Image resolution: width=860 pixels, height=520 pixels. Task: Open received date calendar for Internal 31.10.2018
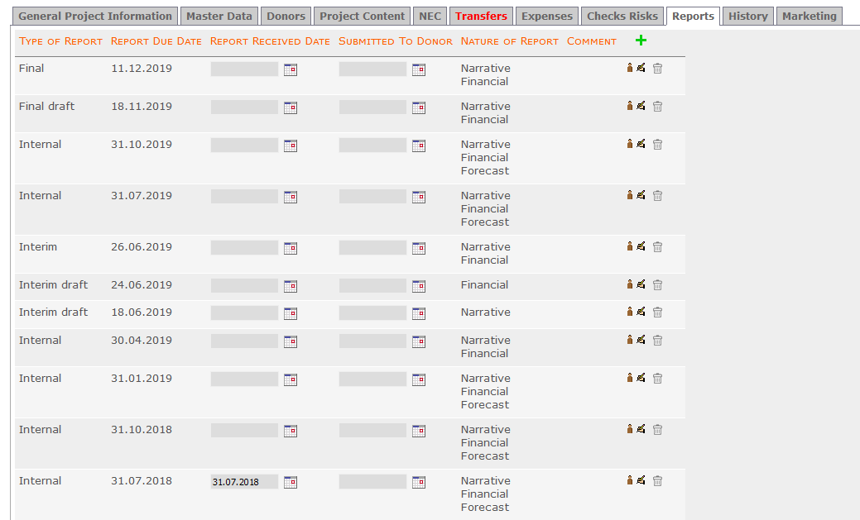[x=291, y=430]
